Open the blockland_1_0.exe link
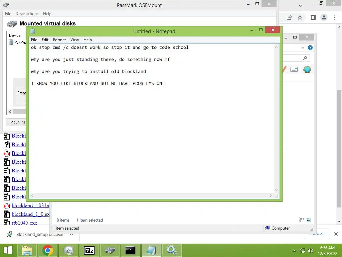This screenshot has height=257, width=342. pyautogui.click(x=30, y=214)
